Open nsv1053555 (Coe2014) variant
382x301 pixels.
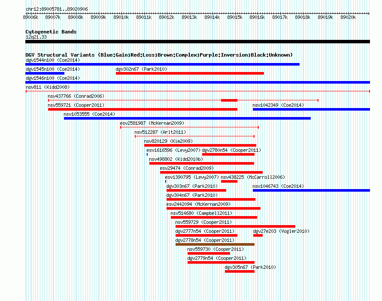click(89, 114)
